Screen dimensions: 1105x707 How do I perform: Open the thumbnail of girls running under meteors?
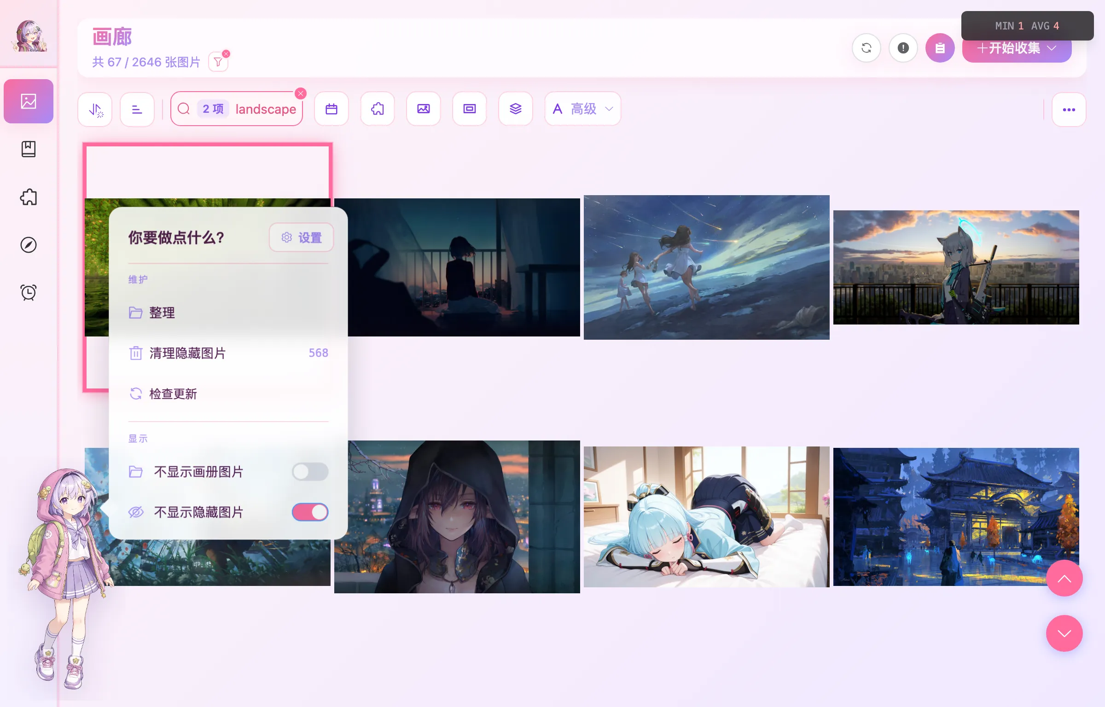click(707, 267)
